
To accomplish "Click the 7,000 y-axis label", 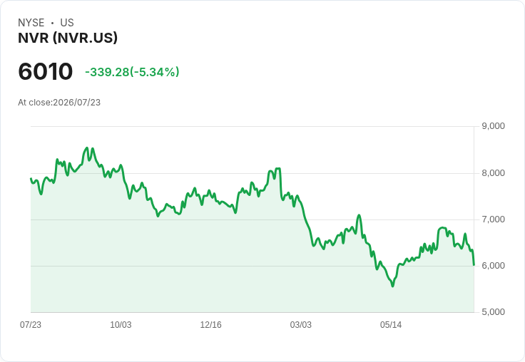I will coord(493,219).
